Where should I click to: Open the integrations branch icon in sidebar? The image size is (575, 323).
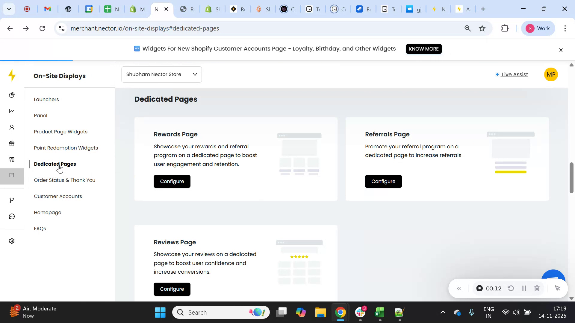(12, 200)
